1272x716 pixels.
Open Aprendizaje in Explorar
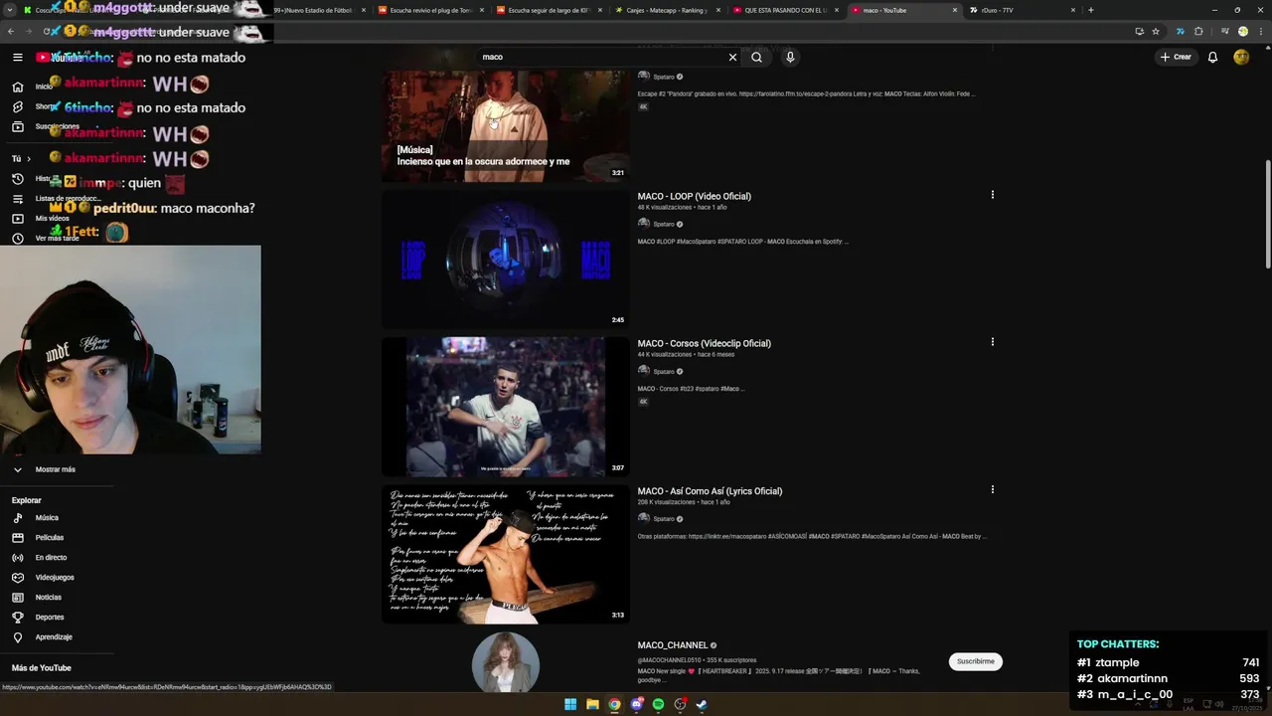click(x=54, y=636)
